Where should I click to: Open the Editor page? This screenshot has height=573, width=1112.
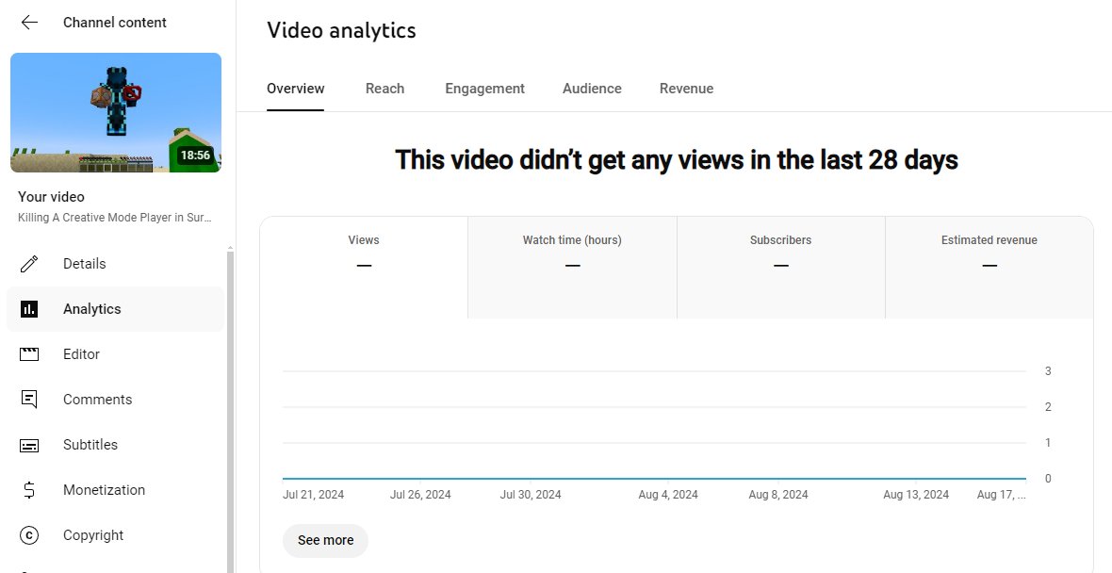[x=115, y=354]
